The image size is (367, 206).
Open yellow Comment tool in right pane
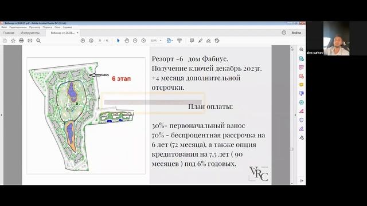[x=302, y=85]
